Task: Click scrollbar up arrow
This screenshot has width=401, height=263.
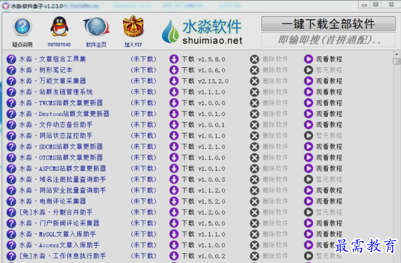Action: click(397, 54)
